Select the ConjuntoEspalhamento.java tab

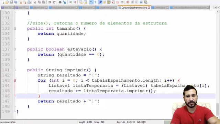tap(134, 8)
